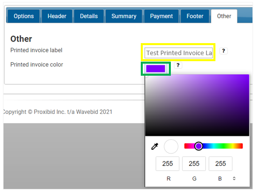This screenshot has width=255, height=190.
Task: Toggle the RGB color format switcher arrows
Action: (234, 178)
